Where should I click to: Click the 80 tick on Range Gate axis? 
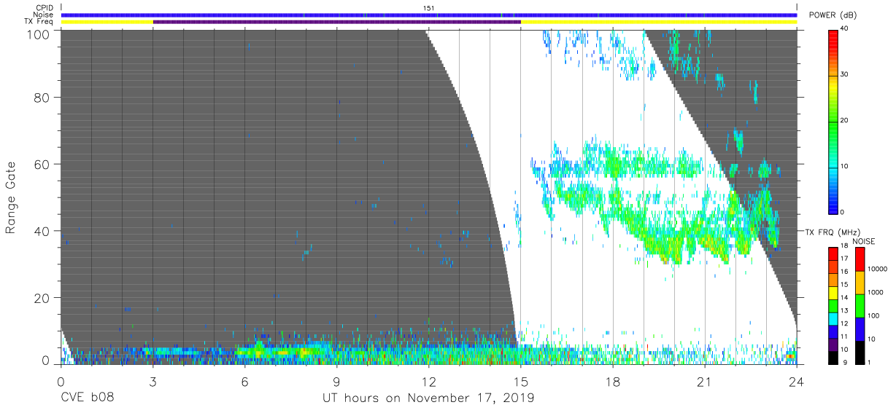point(44,97)
